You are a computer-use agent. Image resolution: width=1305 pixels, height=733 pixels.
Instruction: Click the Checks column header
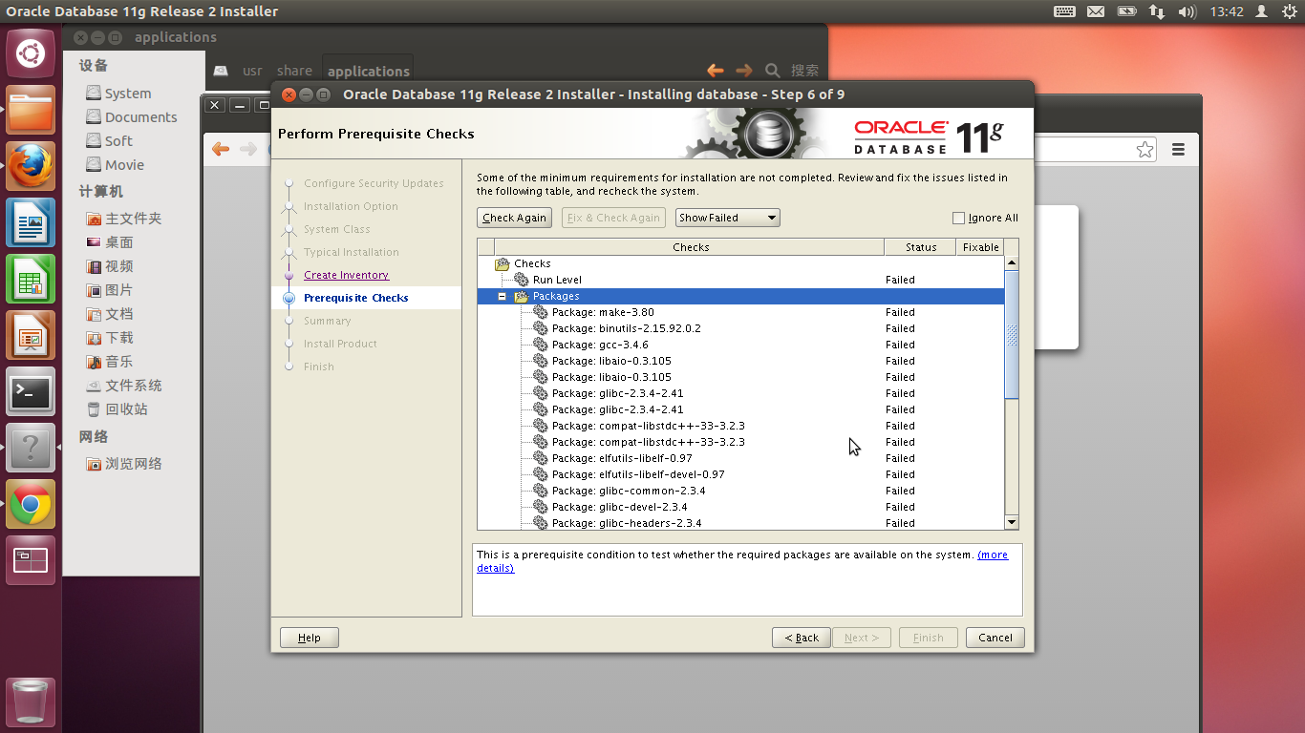click(690, 247)
